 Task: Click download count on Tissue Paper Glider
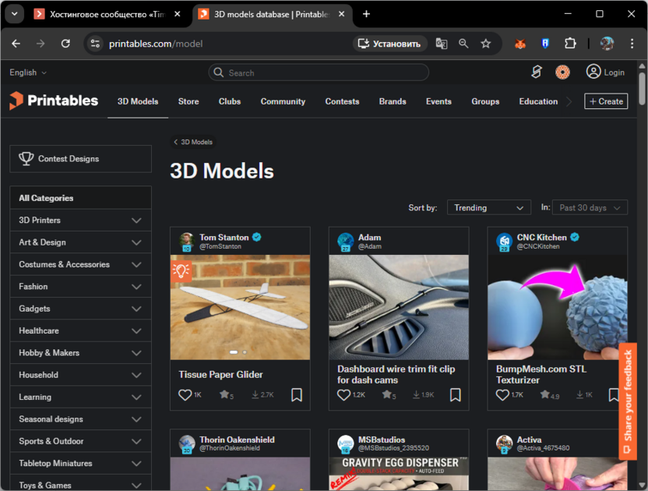262,394
